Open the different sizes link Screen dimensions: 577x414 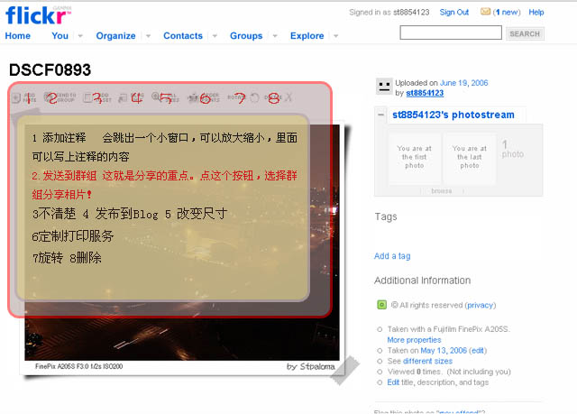[427, 361]
